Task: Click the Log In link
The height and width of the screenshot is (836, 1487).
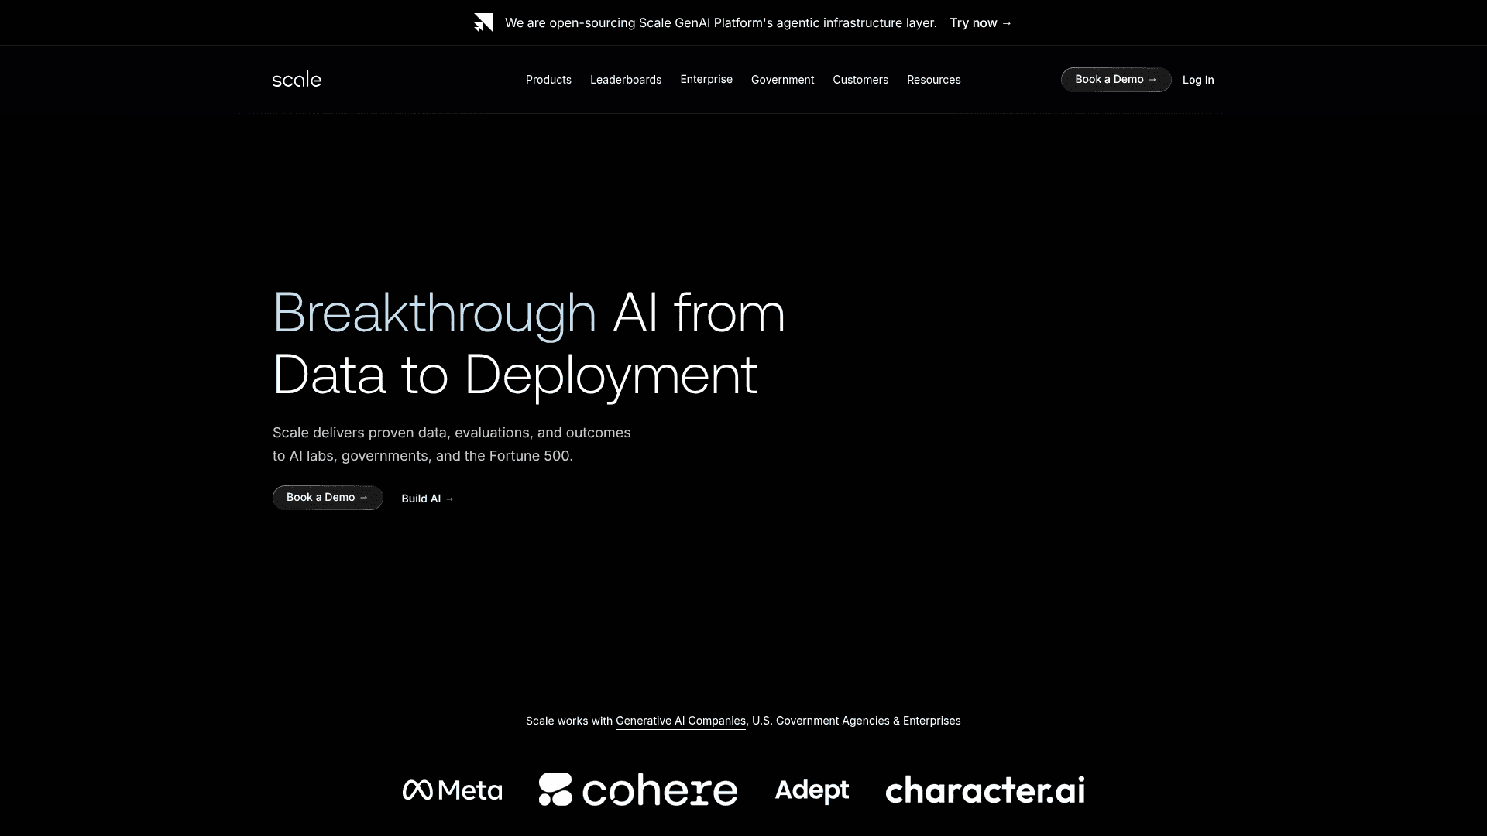Action: [1197, 80]
